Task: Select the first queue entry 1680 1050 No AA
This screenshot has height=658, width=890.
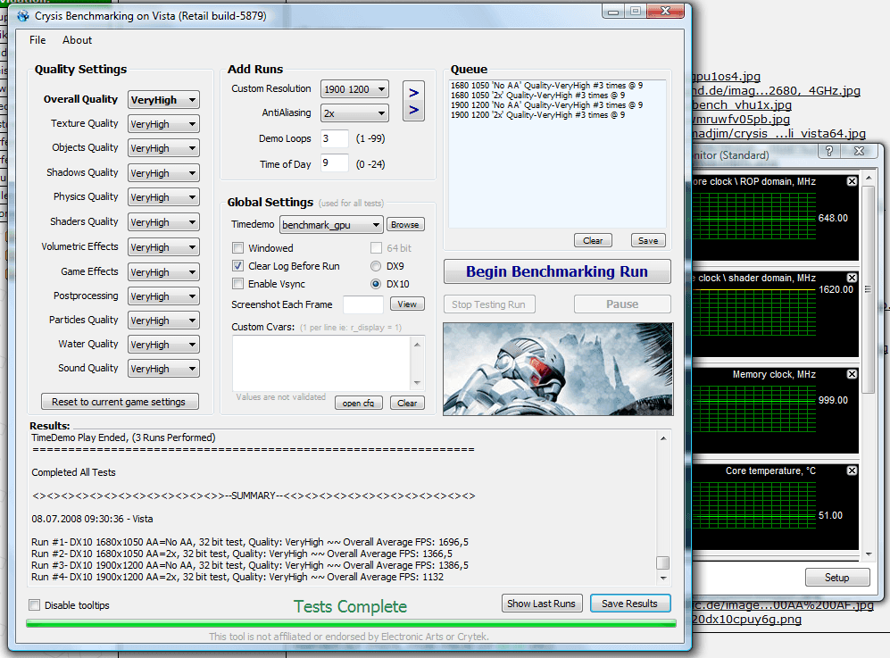Action: pyautogui.click(x=546, y=86)
